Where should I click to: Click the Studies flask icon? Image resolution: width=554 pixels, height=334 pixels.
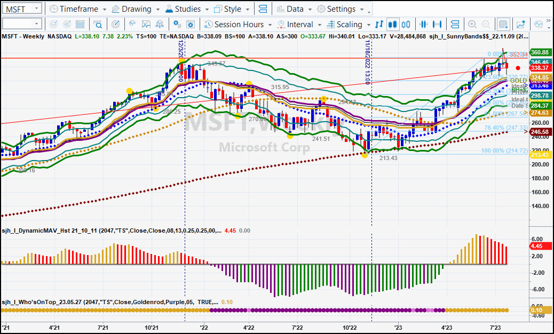(x=169, y=9)
